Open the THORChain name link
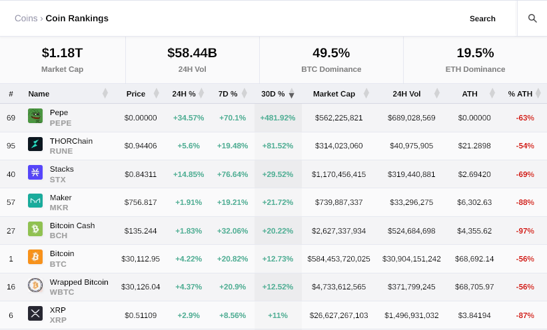Image resolution: width=547 pixels, height=330 pixels. point(71,141)
